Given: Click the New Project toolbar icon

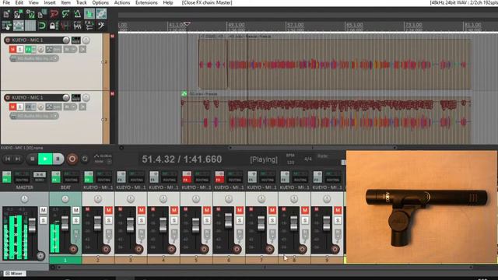Looking at the screenshot, I should click(6, 14).
